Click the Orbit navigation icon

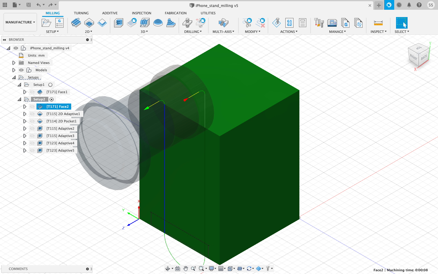tap(168, 269)
